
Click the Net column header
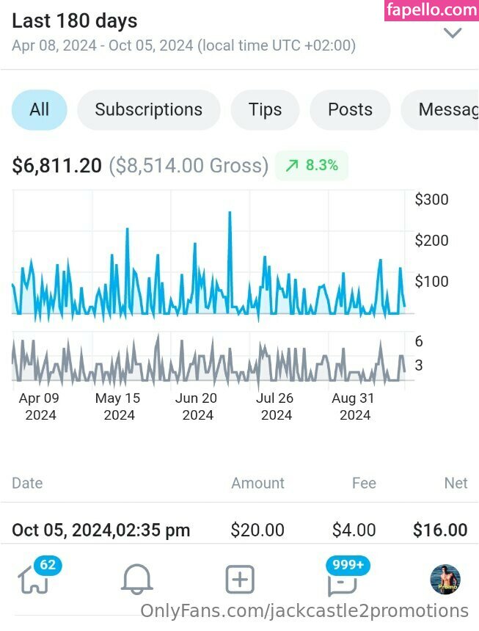pos(456,483)
